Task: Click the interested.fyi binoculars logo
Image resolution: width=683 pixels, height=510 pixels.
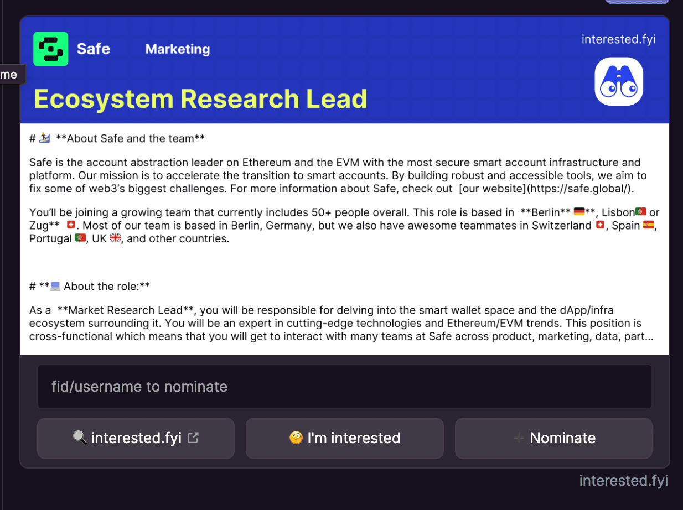Action: pyautogui.click(x=619, y=81)
